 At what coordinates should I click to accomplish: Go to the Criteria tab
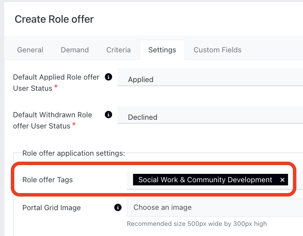[x=118, y=50]
